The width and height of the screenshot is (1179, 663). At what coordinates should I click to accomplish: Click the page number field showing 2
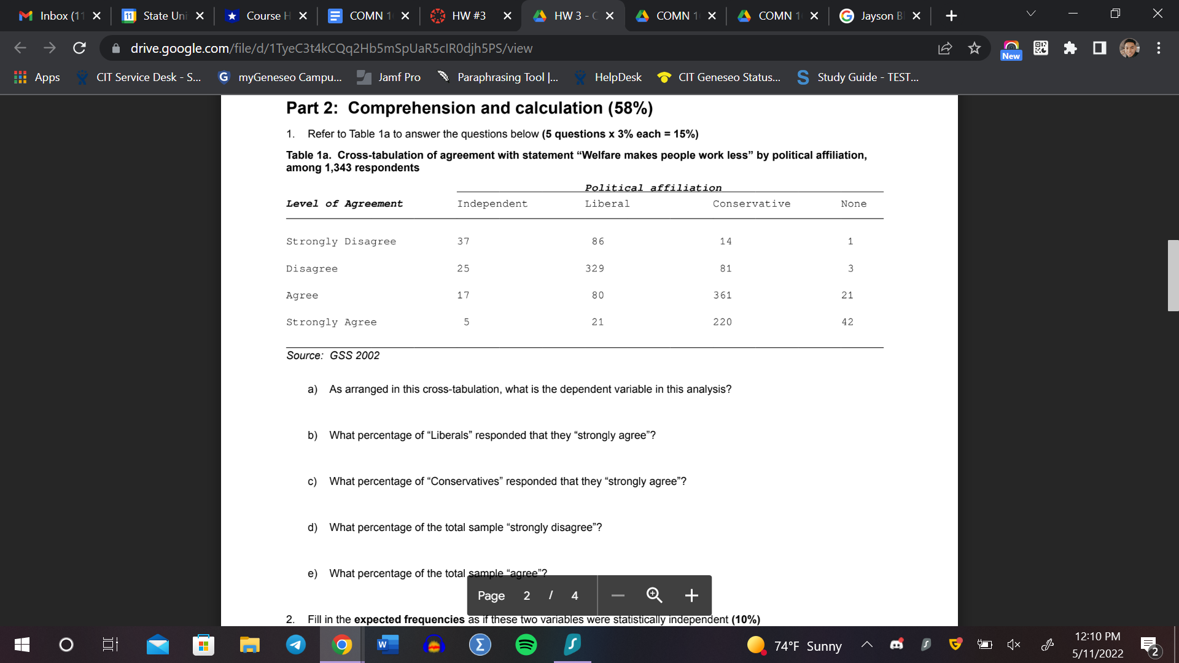point(527,595)
